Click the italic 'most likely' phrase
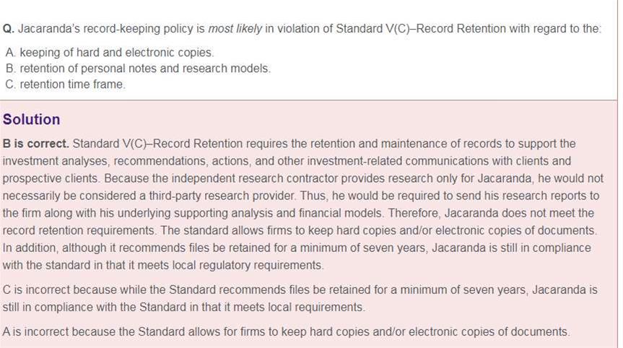 pyautogui.click(x=235, y=30)
